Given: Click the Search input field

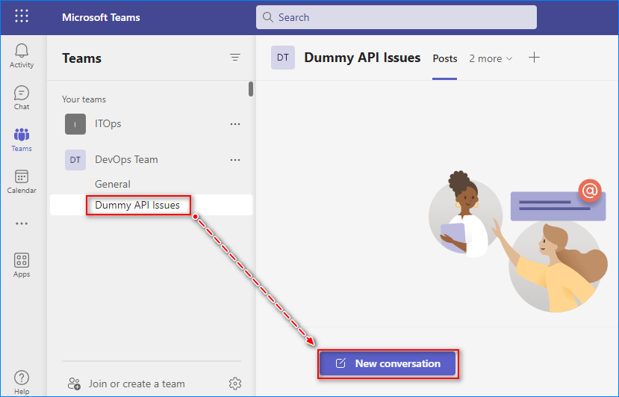Looking at the screenshot, I should point(396,17).
